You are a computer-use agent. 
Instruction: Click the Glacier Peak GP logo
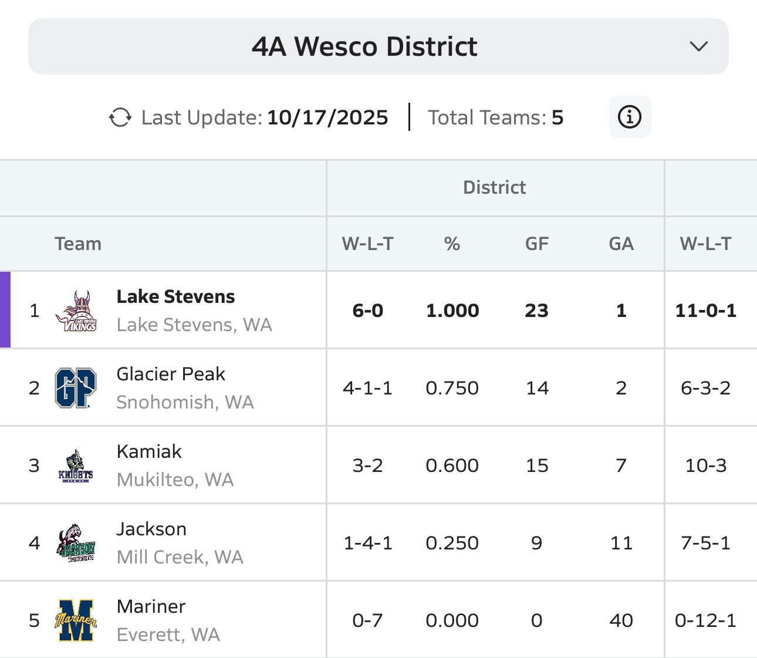click(76, 388)
